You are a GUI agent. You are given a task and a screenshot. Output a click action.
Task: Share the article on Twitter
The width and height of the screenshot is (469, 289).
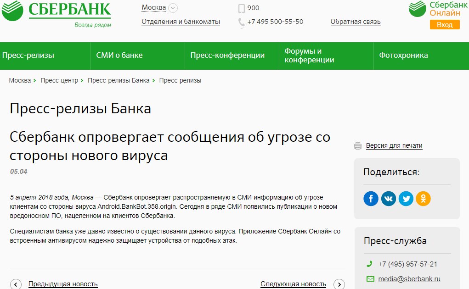406,199
